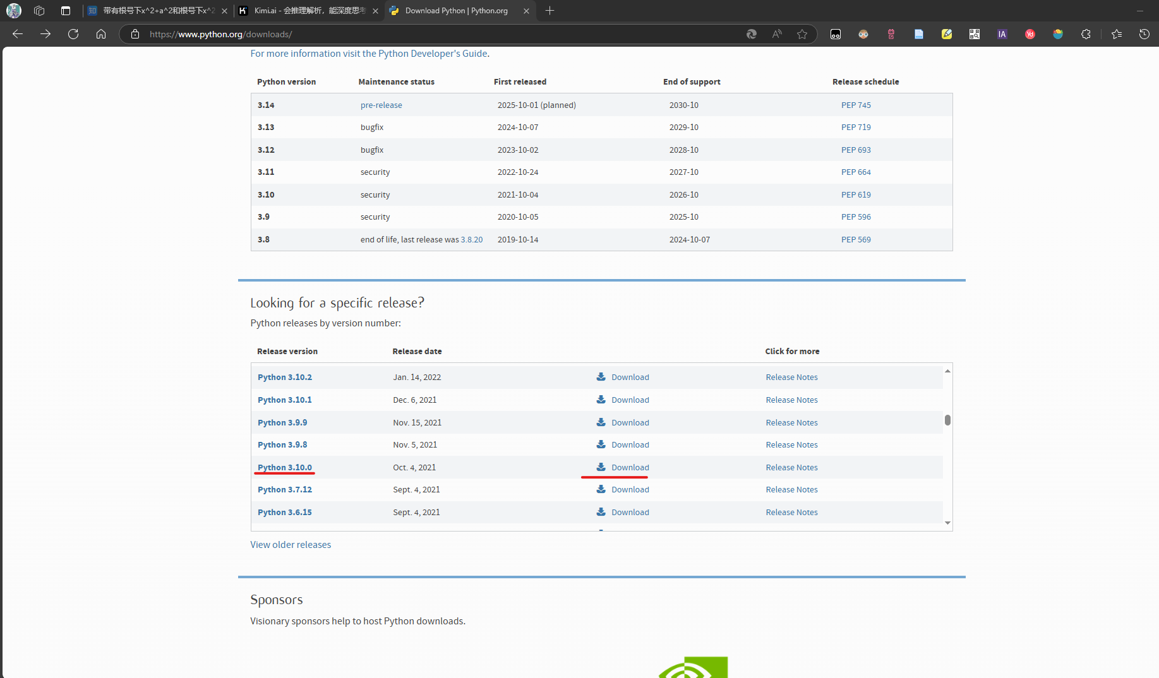Close the Download Python tab
This screenshot has width=1159, height=678.
[526, 11]
